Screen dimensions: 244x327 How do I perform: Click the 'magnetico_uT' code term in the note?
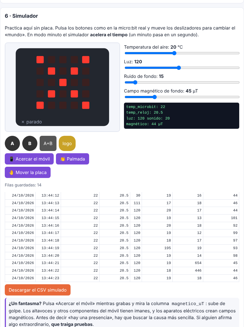coord(188,304)
